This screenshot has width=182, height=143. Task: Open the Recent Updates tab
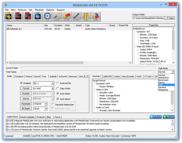point(27,117)
